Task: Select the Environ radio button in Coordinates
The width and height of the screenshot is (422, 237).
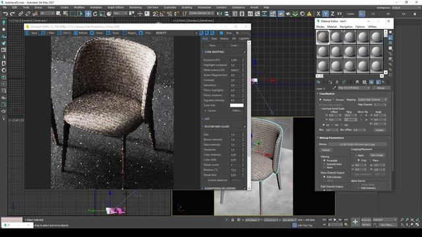Action: tap(334, 99)
